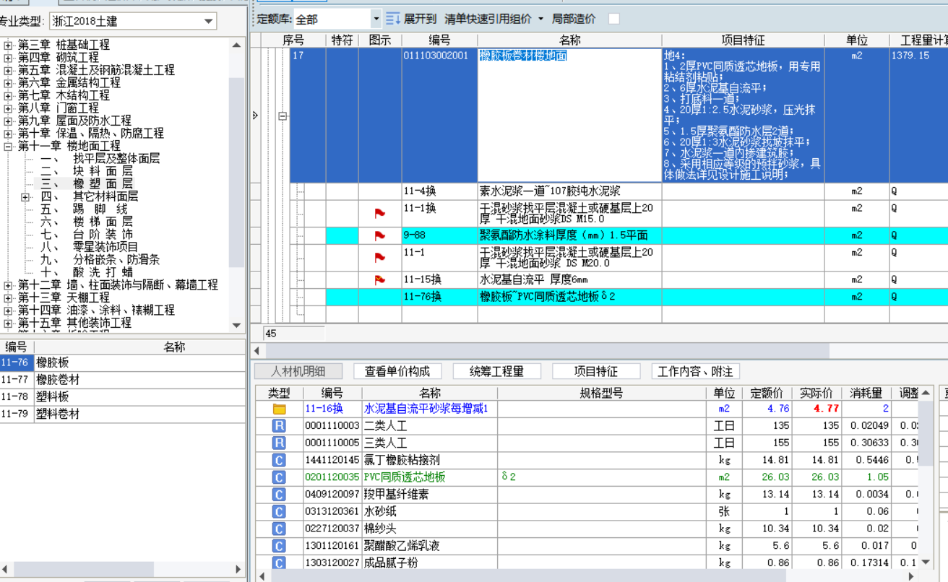Switch to 查看单价构成 tab

click(x=397, y=371)
